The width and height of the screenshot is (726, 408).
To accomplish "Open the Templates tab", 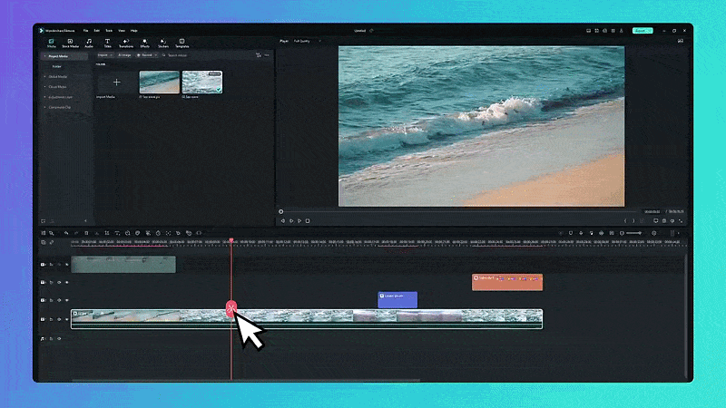I will [182, 43].
